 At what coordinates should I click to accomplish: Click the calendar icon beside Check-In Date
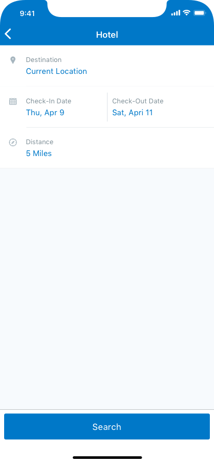(x=13, y=102)
